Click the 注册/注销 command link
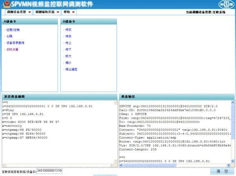The width and height of the screenshot is (236, 176). click(13, 30)
